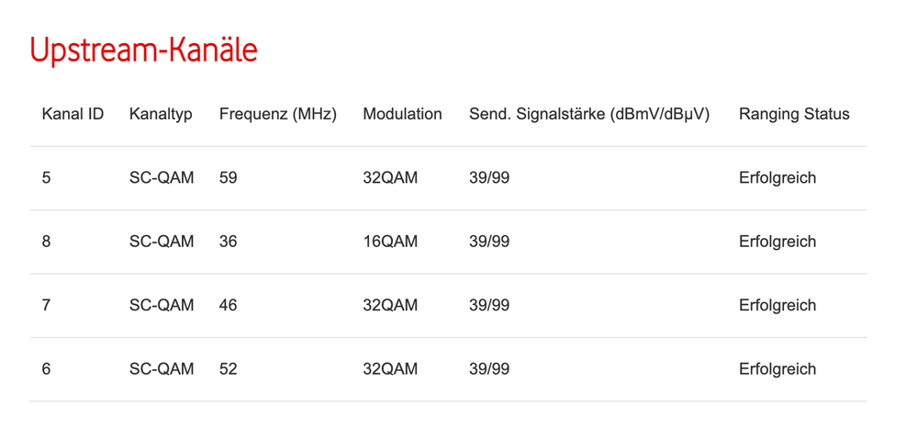Select the Modulation column header
This screenshot has width=917, height=440.
point(402,115)
